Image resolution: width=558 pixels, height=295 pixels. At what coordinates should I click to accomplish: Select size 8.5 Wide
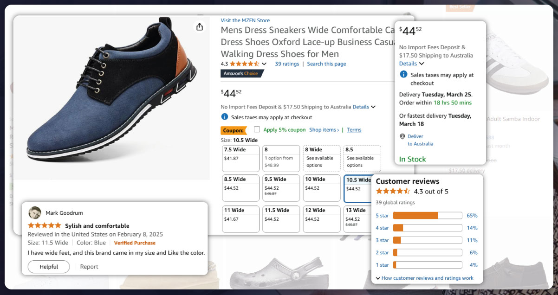click(240, 188)
